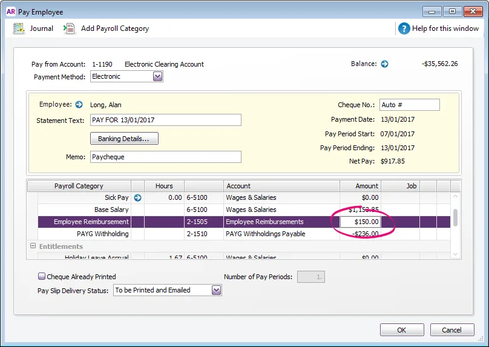Click the AR app icon in the title bar

pos(11,12)
